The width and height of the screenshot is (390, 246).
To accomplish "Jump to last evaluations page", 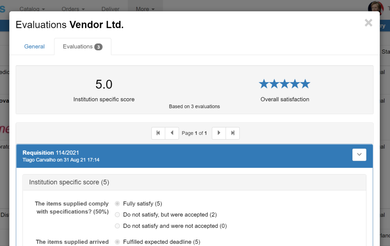I will tap(233, 133).
